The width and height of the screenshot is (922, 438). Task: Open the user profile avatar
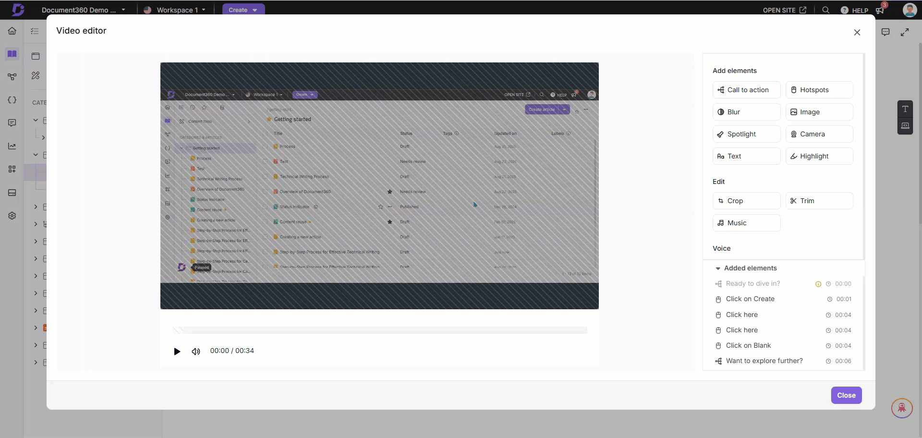910,10
